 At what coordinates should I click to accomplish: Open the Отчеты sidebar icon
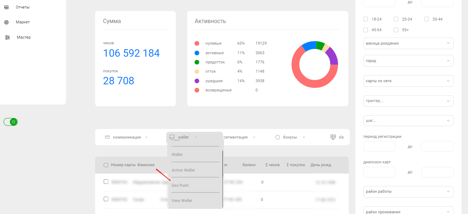6,7
